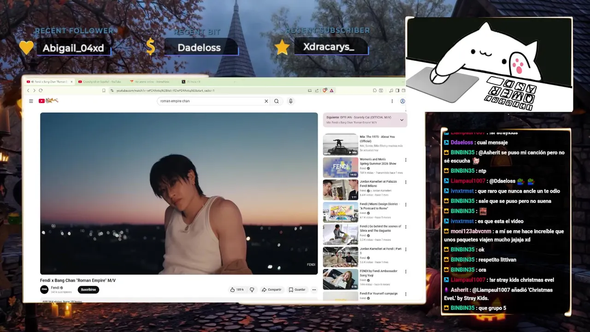The width and height of the screenshot is (590, 332).
Task: Dislike the video with thumbs down
Action: tap(252, 290)
